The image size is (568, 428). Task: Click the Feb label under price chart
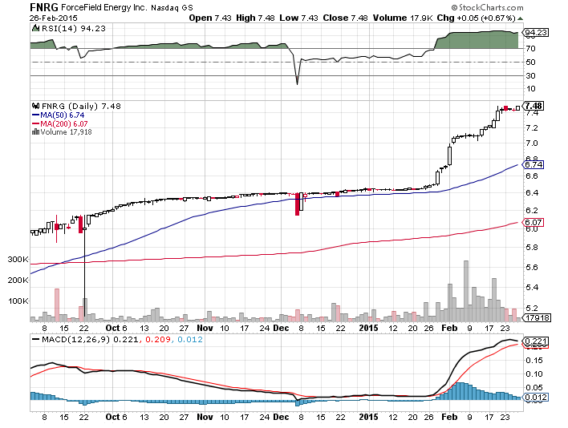click(449, 328)
